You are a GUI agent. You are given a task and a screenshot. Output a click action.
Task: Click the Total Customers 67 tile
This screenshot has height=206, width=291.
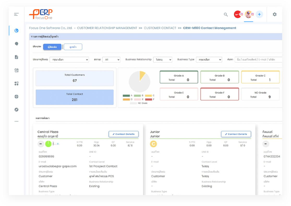pyautogui.click(x=75, y=78)
